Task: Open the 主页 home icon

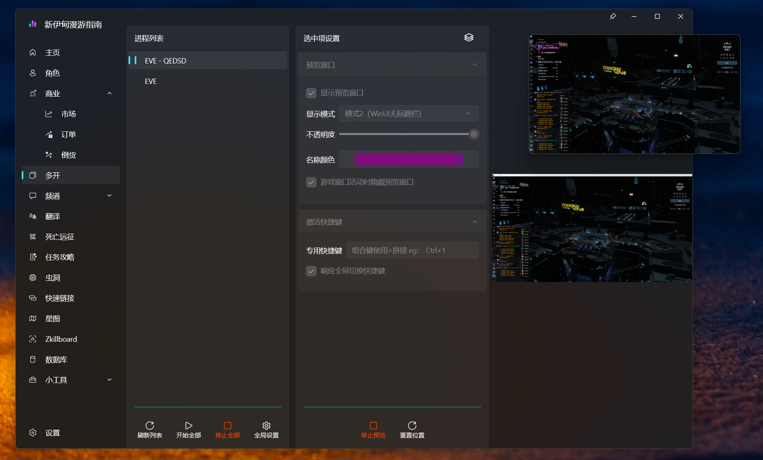Action: point(33,52)
